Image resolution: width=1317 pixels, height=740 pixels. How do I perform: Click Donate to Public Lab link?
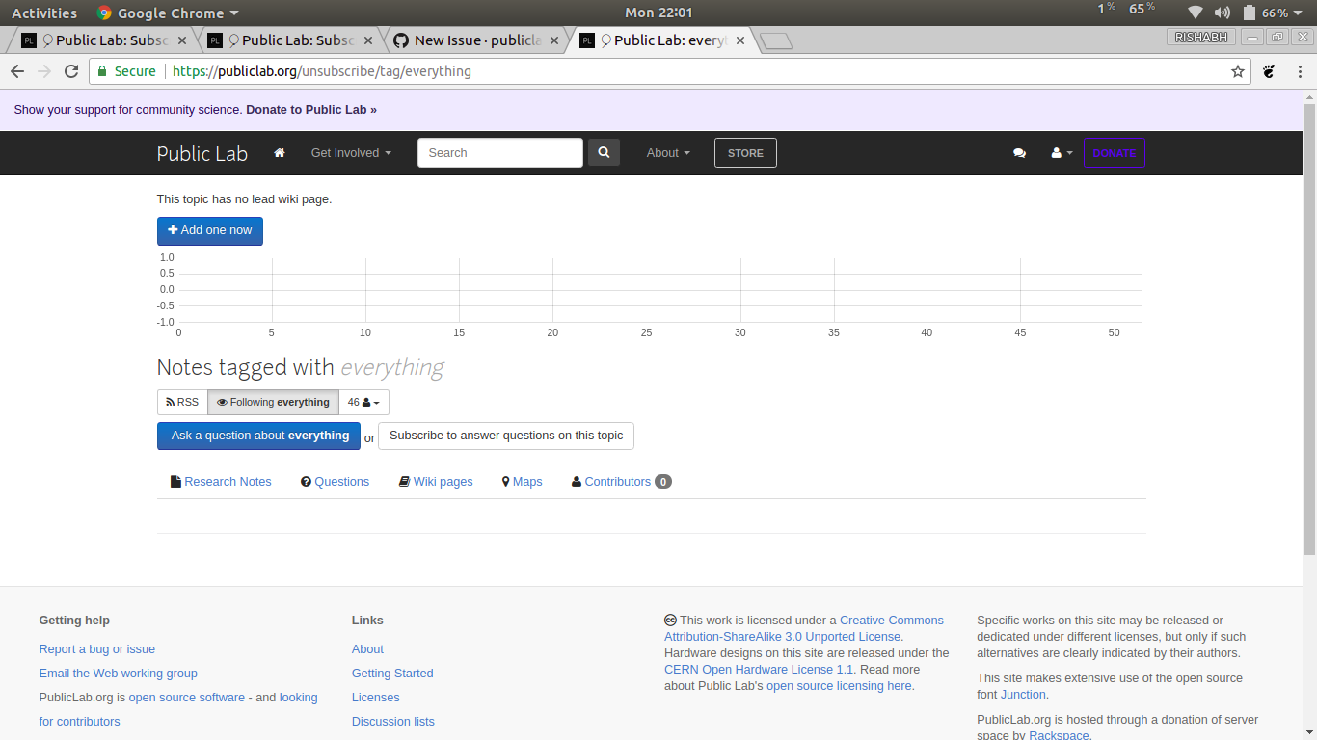(x=311, y=110)
